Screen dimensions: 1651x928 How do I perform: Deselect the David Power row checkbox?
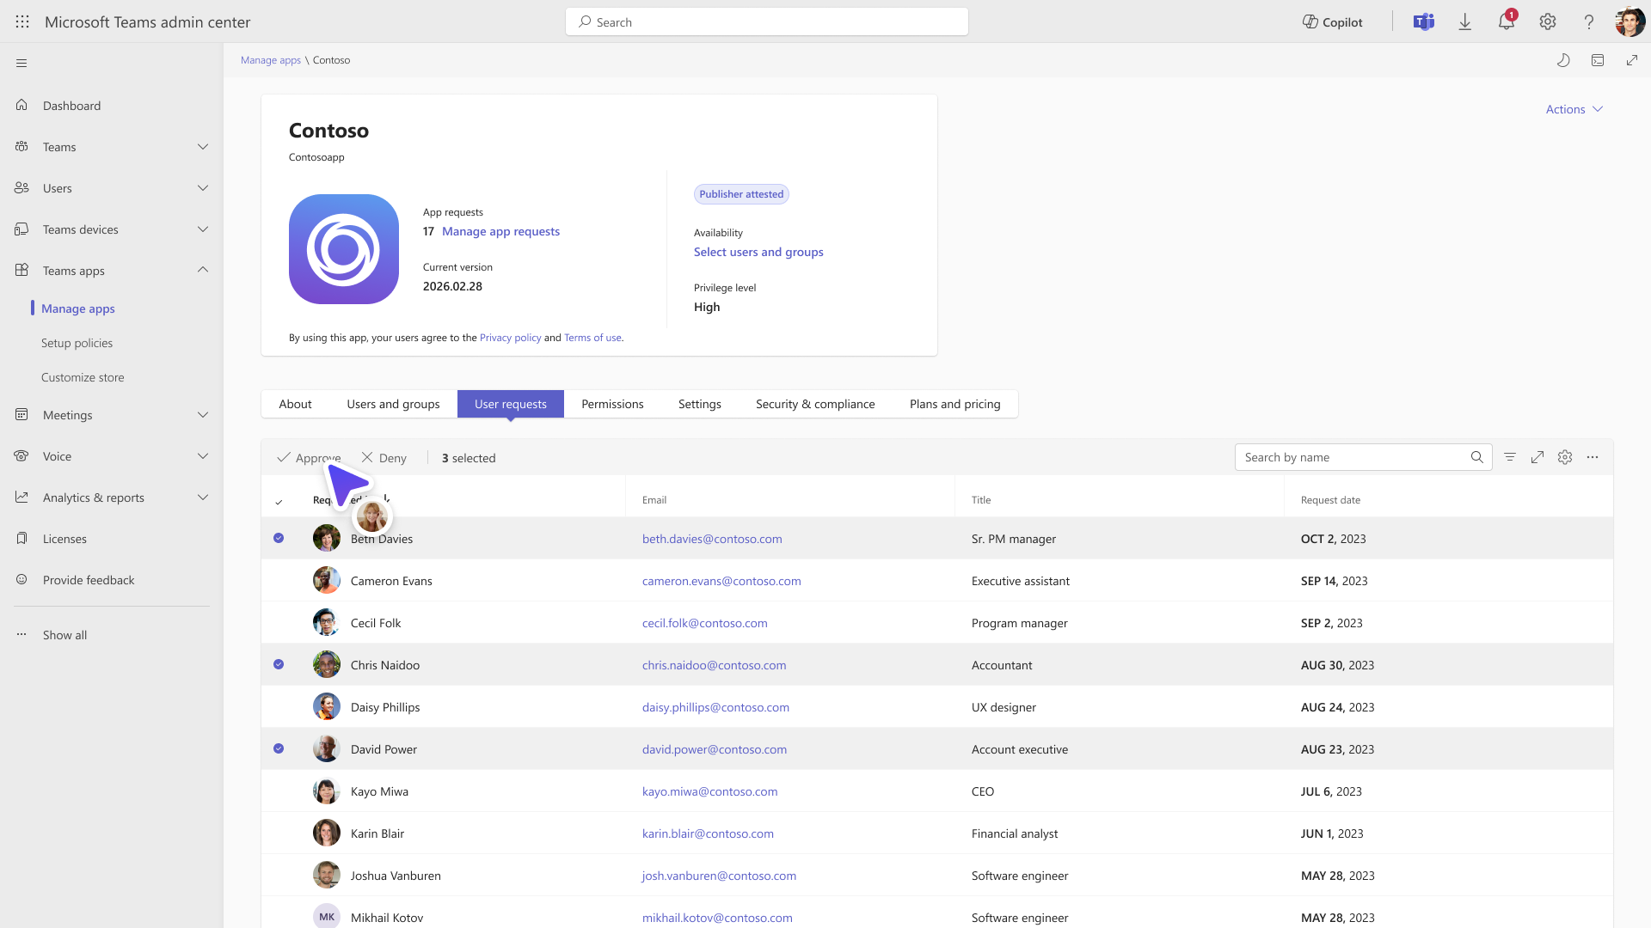[x=279, y=748]
